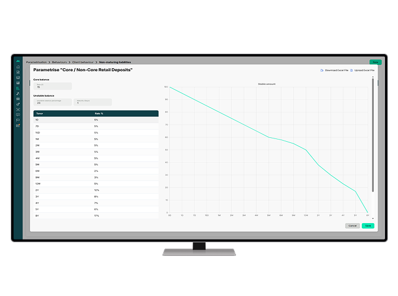Image resolution: width=398 pixels, height=296 pixels.
Task: Select rate cell in 3Y row
Action: coord(96,197)
